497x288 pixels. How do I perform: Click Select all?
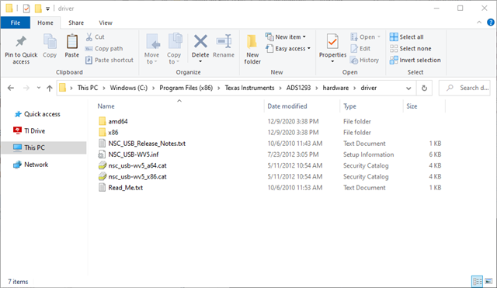point(407,36)
